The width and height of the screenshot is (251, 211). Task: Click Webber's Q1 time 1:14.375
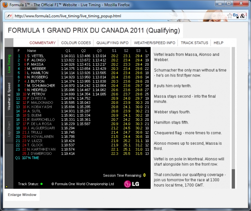[68, 69]
